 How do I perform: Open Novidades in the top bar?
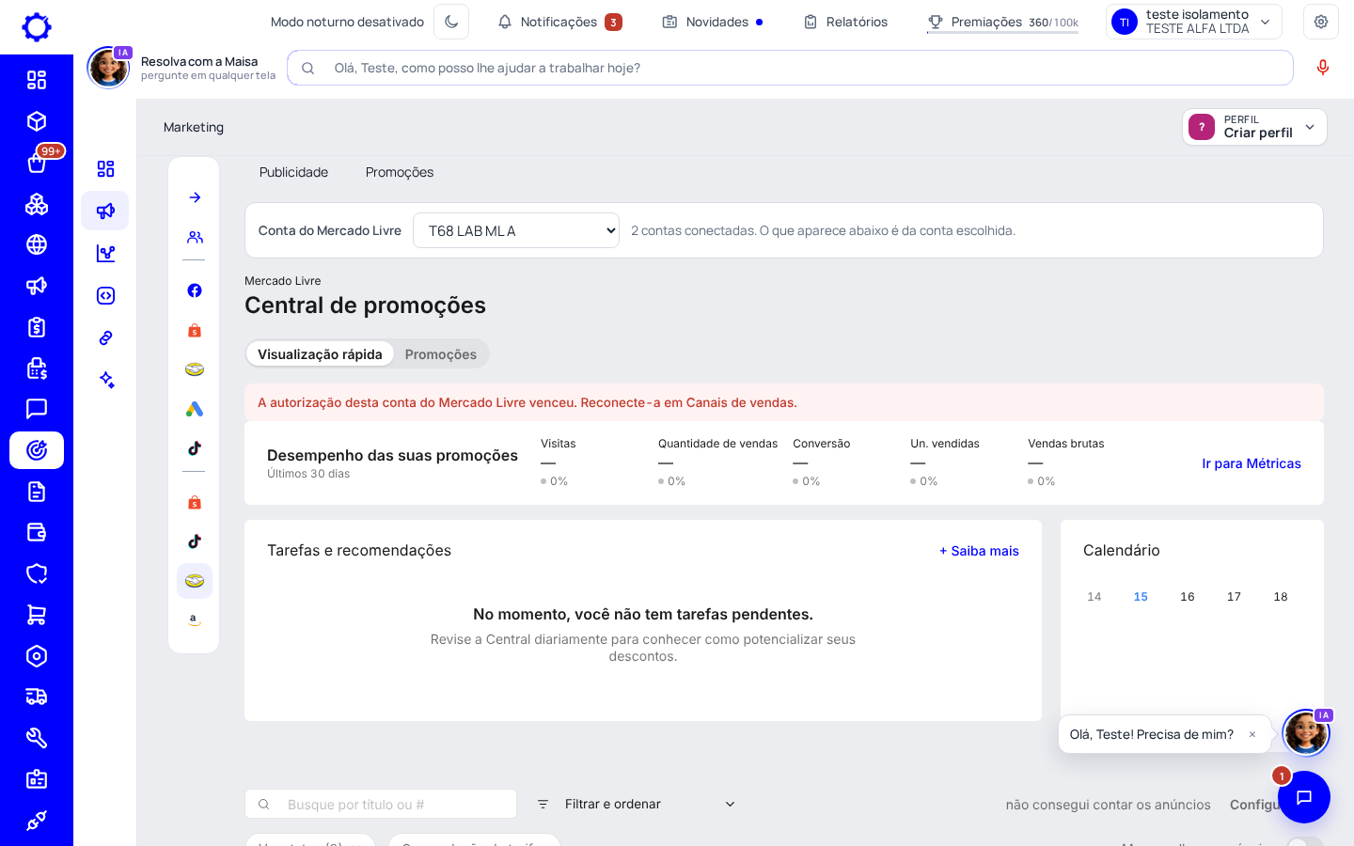pos(713,22)
